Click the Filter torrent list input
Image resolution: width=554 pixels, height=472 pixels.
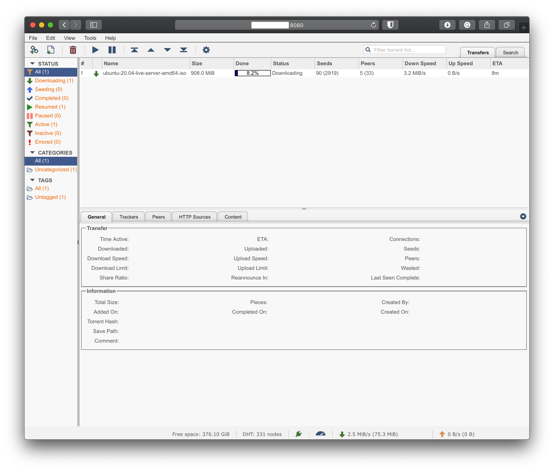[404, 50]
